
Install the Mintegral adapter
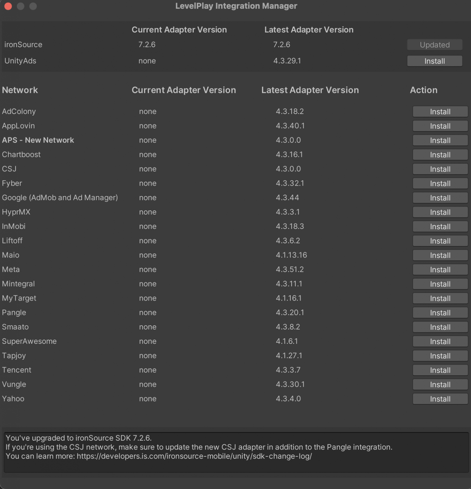[x=440, y=284]
